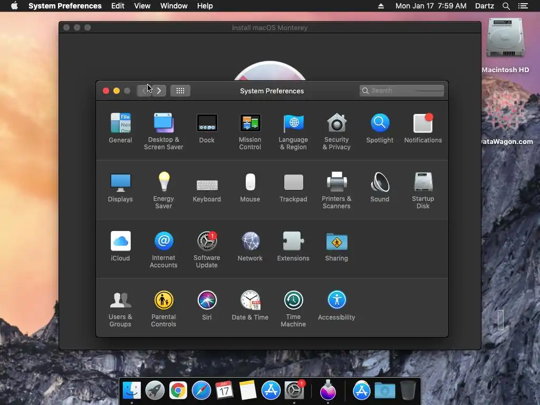The height and width of the screenshot is (405, 540).
Task: Focus the System Preferences Search field
Action: [x=401, y=91]
